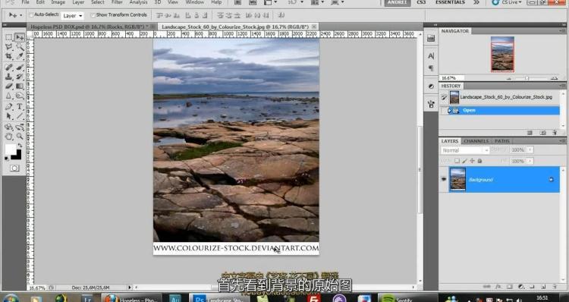Toggle lock position in Layers panel
The height and width of the screenshot is (302, 569).
[x=472, y=161]
